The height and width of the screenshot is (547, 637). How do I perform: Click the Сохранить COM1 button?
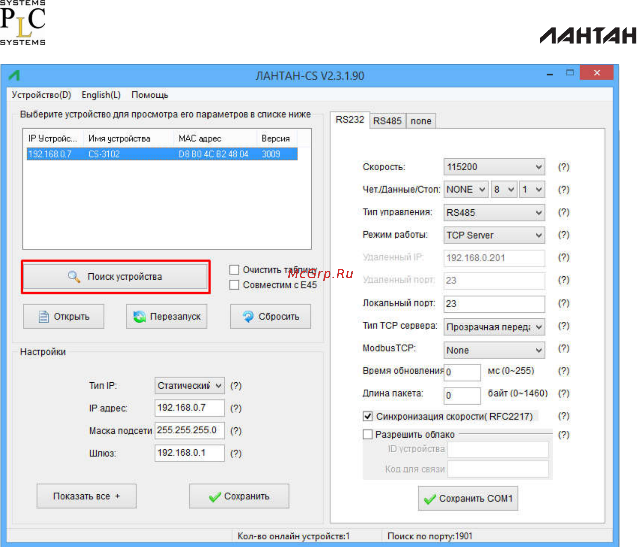[468, 498]
